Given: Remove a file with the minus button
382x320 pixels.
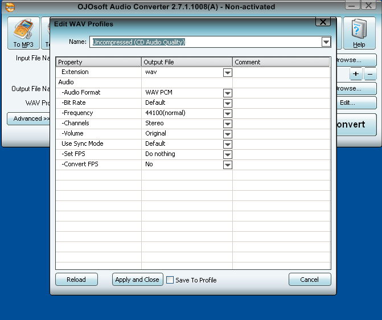Looking at the screenshot, I should (370, 74).
